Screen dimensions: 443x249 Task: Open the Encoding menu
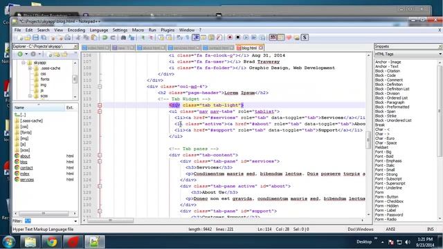click(76, 30)
